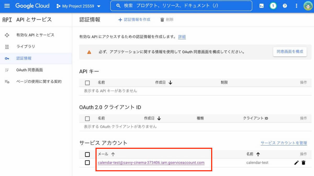This screenshot has height=176, width=314.
Task: Toggle the 作成日 sort arrow
Action: (x=170, y=82)
